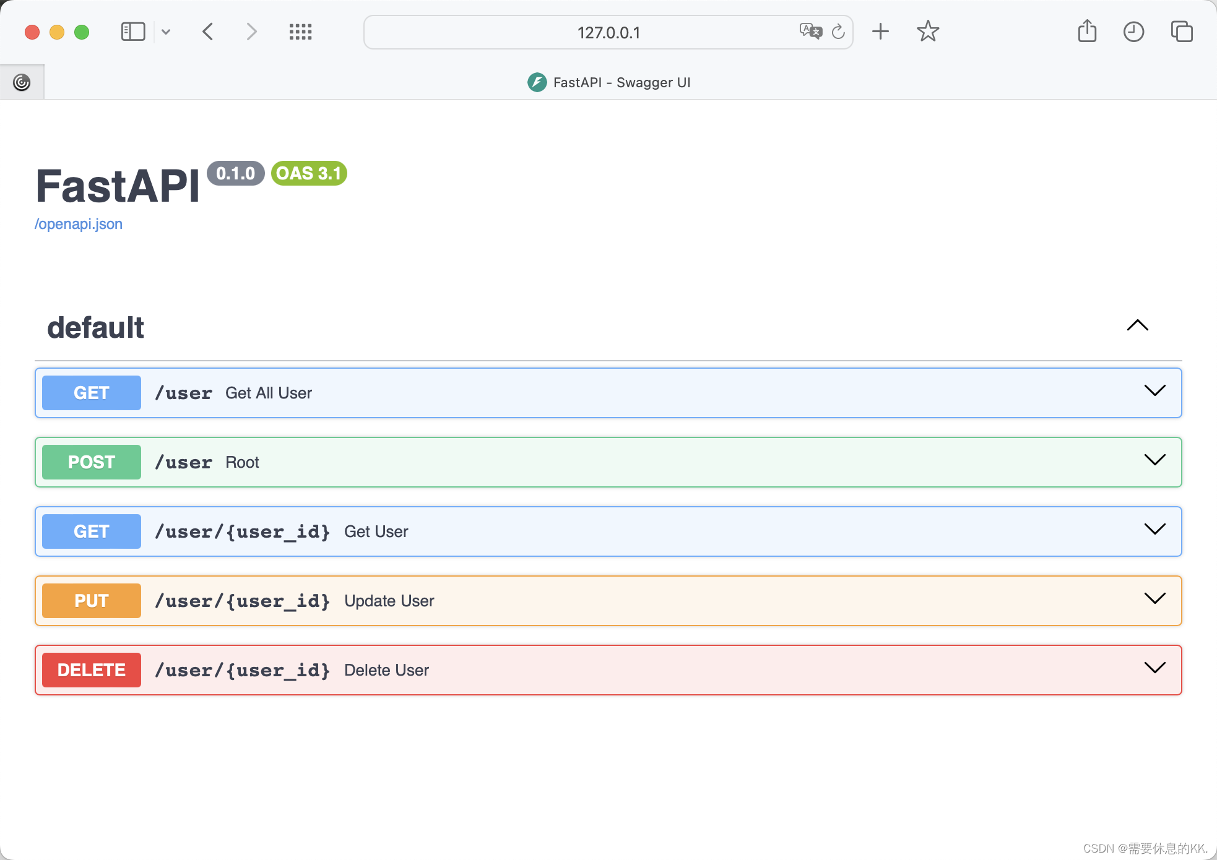1217x860 pixels.
Task: Click the PUT method badge
Action: (92, 601)
